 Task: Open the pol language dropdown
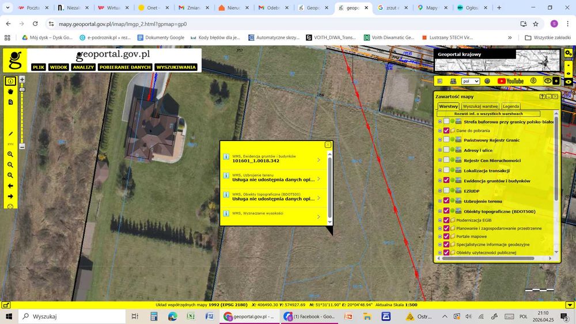click(471, 81)
